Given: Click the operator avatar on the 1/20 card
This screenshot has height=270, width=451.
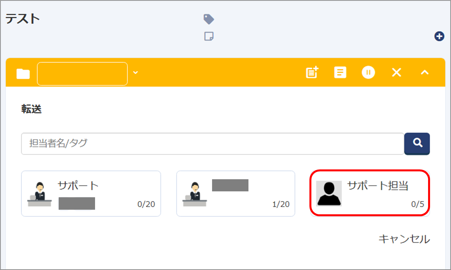Looking at the screenshot, I should click(x=195, y=194).
